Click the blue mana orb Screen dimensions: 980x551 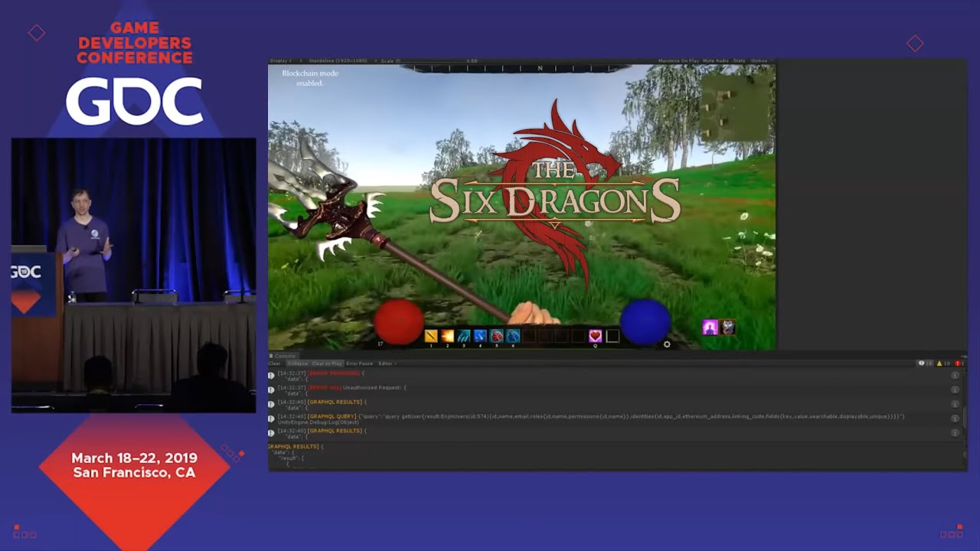pyautogui.click(x=645, y=321)
